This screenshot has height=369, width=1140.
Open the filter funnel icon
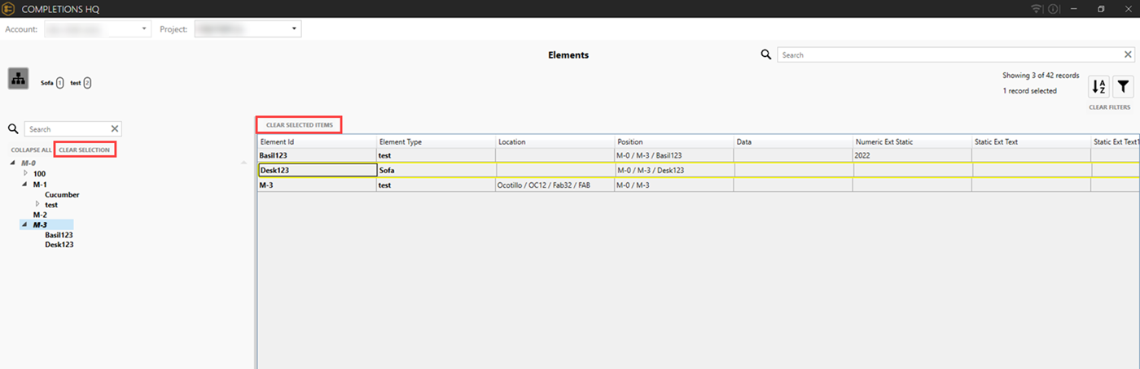click(x=1124, y=86)
